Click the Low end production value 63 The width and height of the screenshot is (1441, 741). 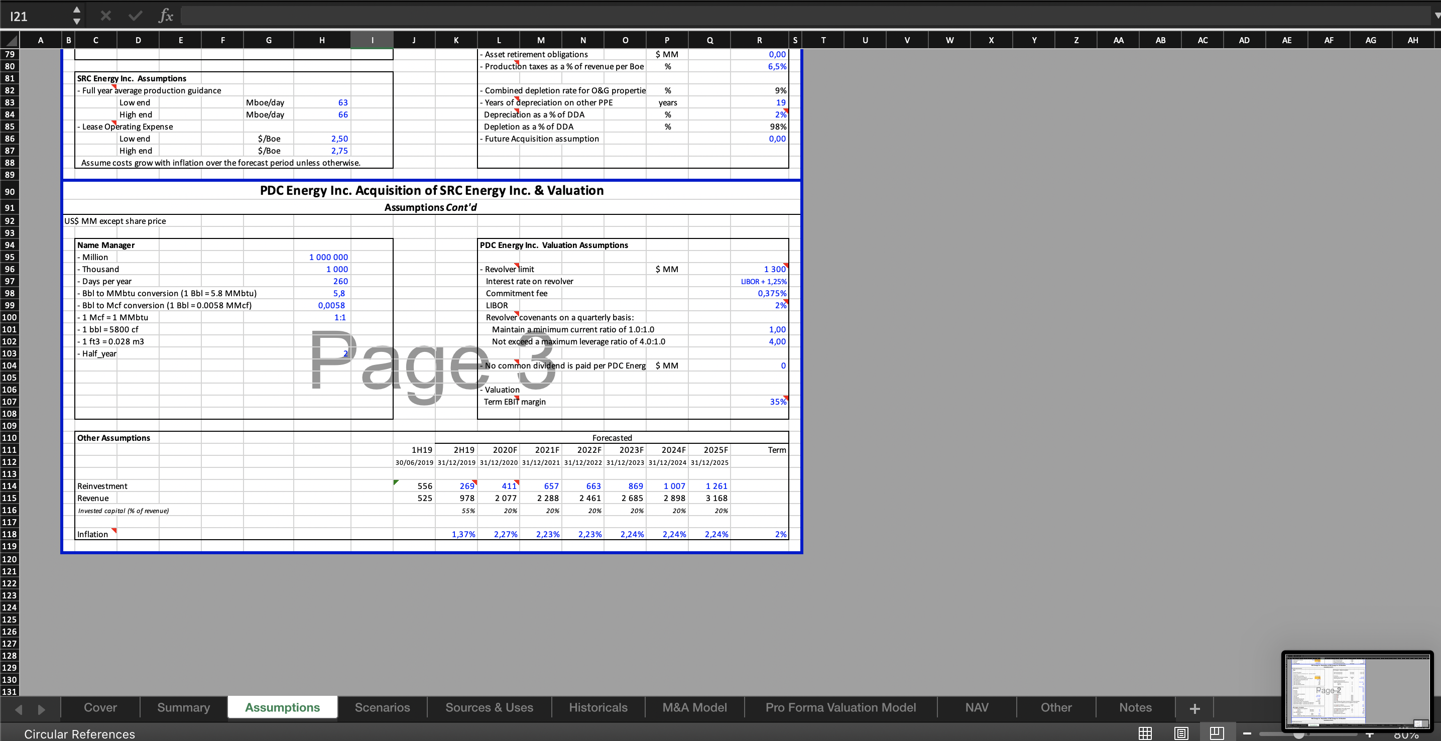click(x=322, y=102)
